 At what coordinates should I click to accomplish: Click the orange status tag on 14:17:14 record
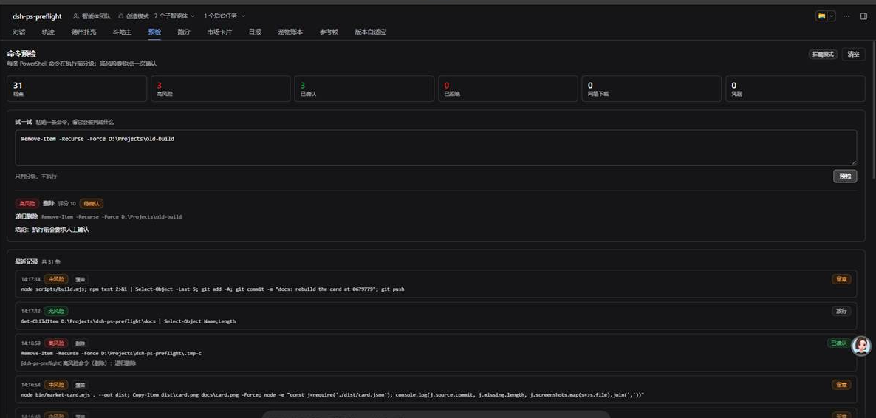[x=841, y=279]
